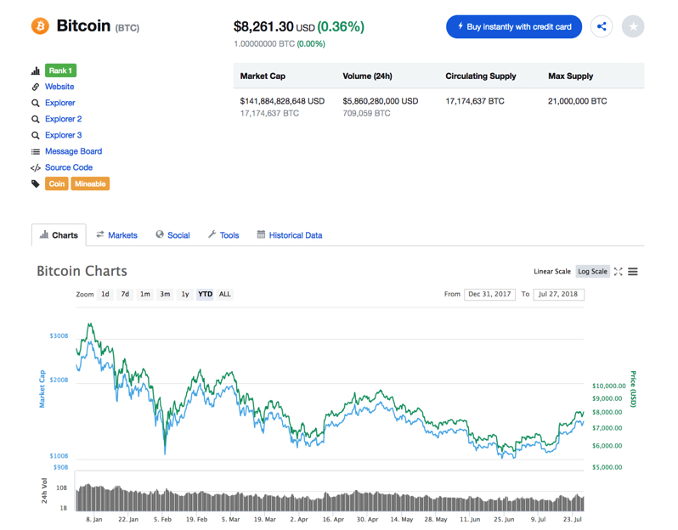
Task: Click the globe icon on Social tab
Action: pyautogui.click(x=160, y=234)
